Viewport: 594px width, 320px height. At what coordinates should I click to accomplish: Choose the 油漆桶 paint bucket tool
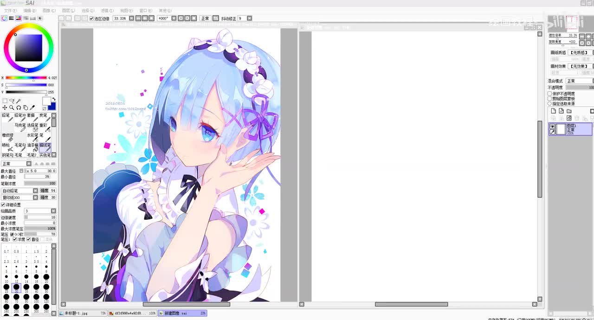pyautogui.click(x=32, y=147)
